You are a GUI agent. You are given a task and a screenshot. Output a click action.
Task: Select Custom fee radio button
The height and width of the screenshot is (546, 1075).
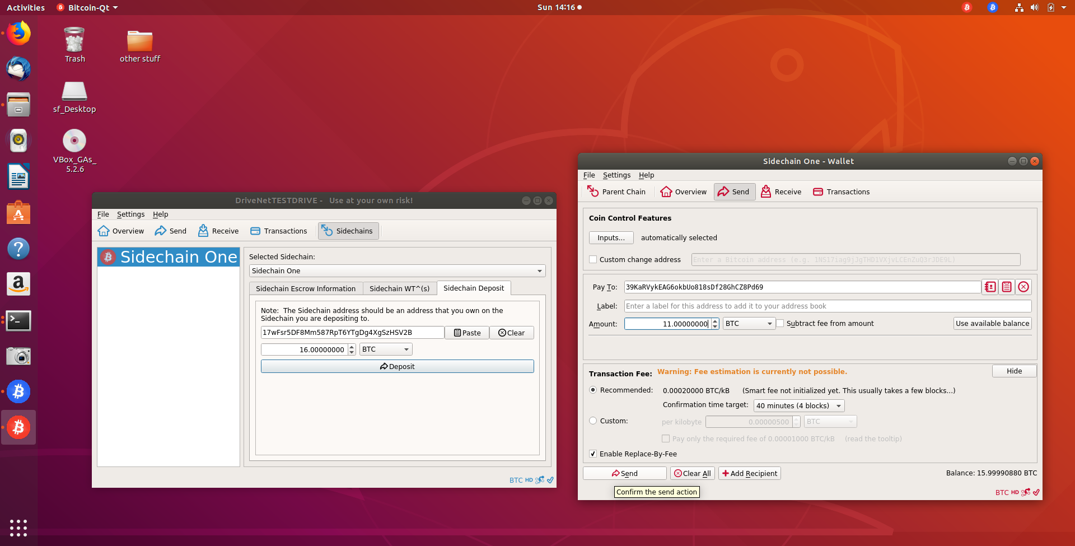point(593,421)
